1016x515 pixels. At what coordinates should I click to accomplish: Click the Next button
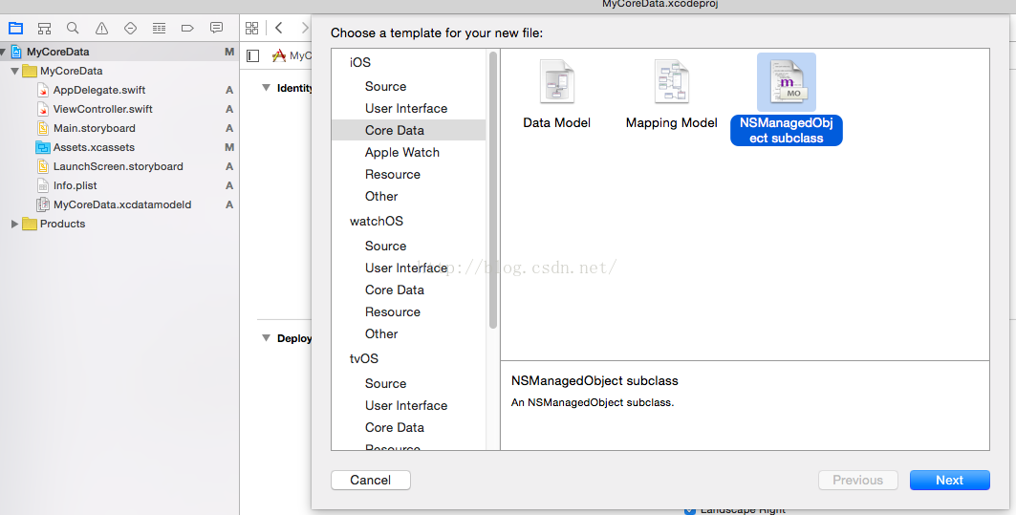(x=949, y=480)
